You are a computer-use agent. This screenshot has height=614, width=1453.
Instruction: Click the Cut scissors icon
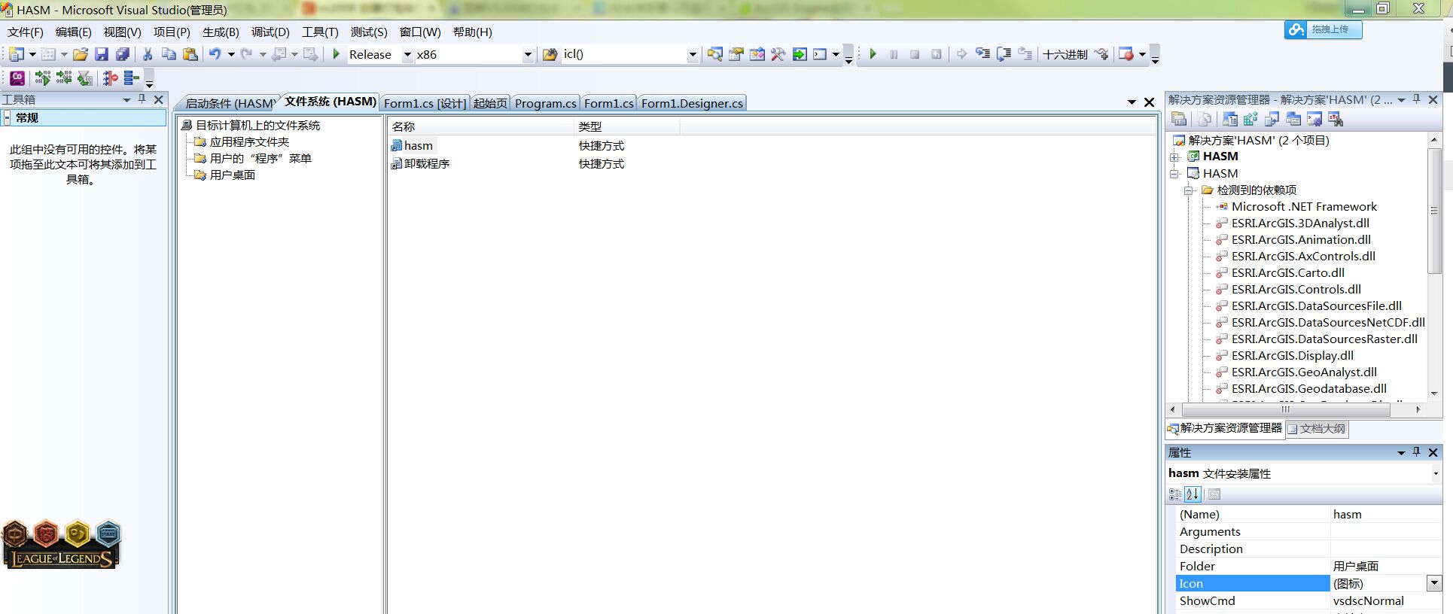(148, 54)
